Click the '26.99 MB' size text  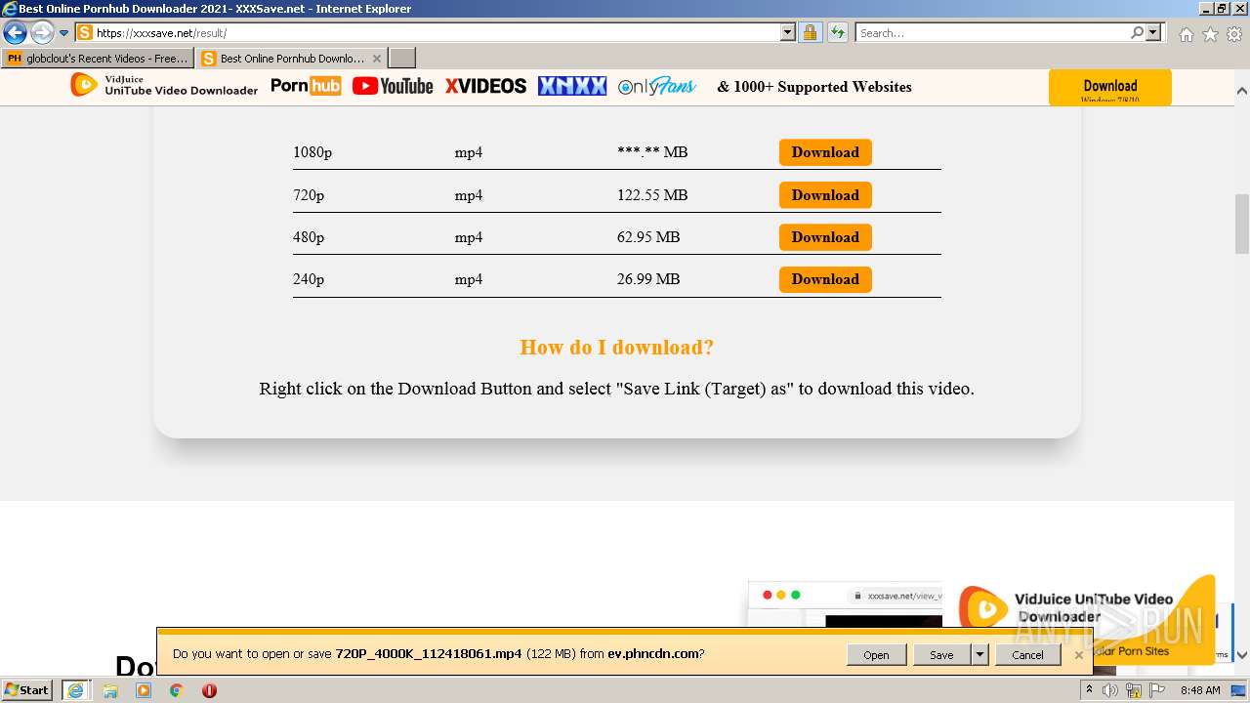pyautogui.click(x=648, y=279)
